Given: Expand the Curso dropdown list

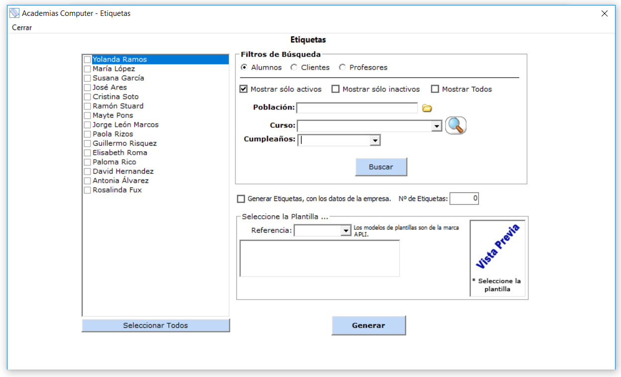Looking at the screenshot, I should pyautogui.click(x=437, y=126).
